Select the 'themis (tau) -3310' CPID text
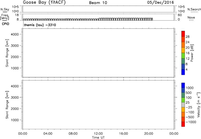Image resolution: width=201 pixels, height=139 pixels. coord(40,25)
